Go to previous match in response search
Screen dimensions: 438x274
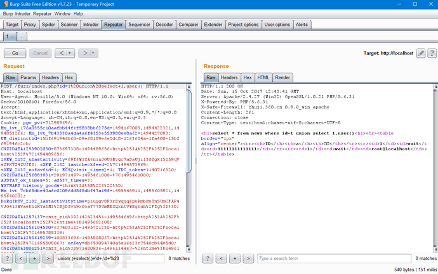221,258
